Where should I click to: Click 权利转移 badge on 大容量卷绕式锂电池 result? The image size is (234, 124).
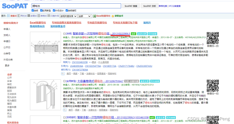pos(155,81)
